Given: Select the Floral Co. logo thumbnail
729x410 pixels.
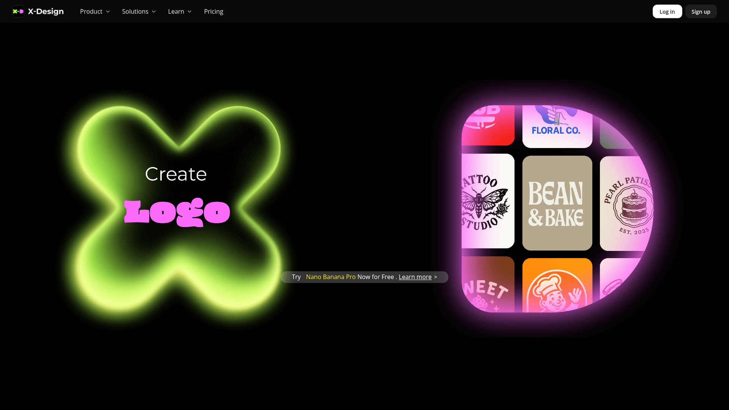Looking at the screenshot, I should (557, 126).
